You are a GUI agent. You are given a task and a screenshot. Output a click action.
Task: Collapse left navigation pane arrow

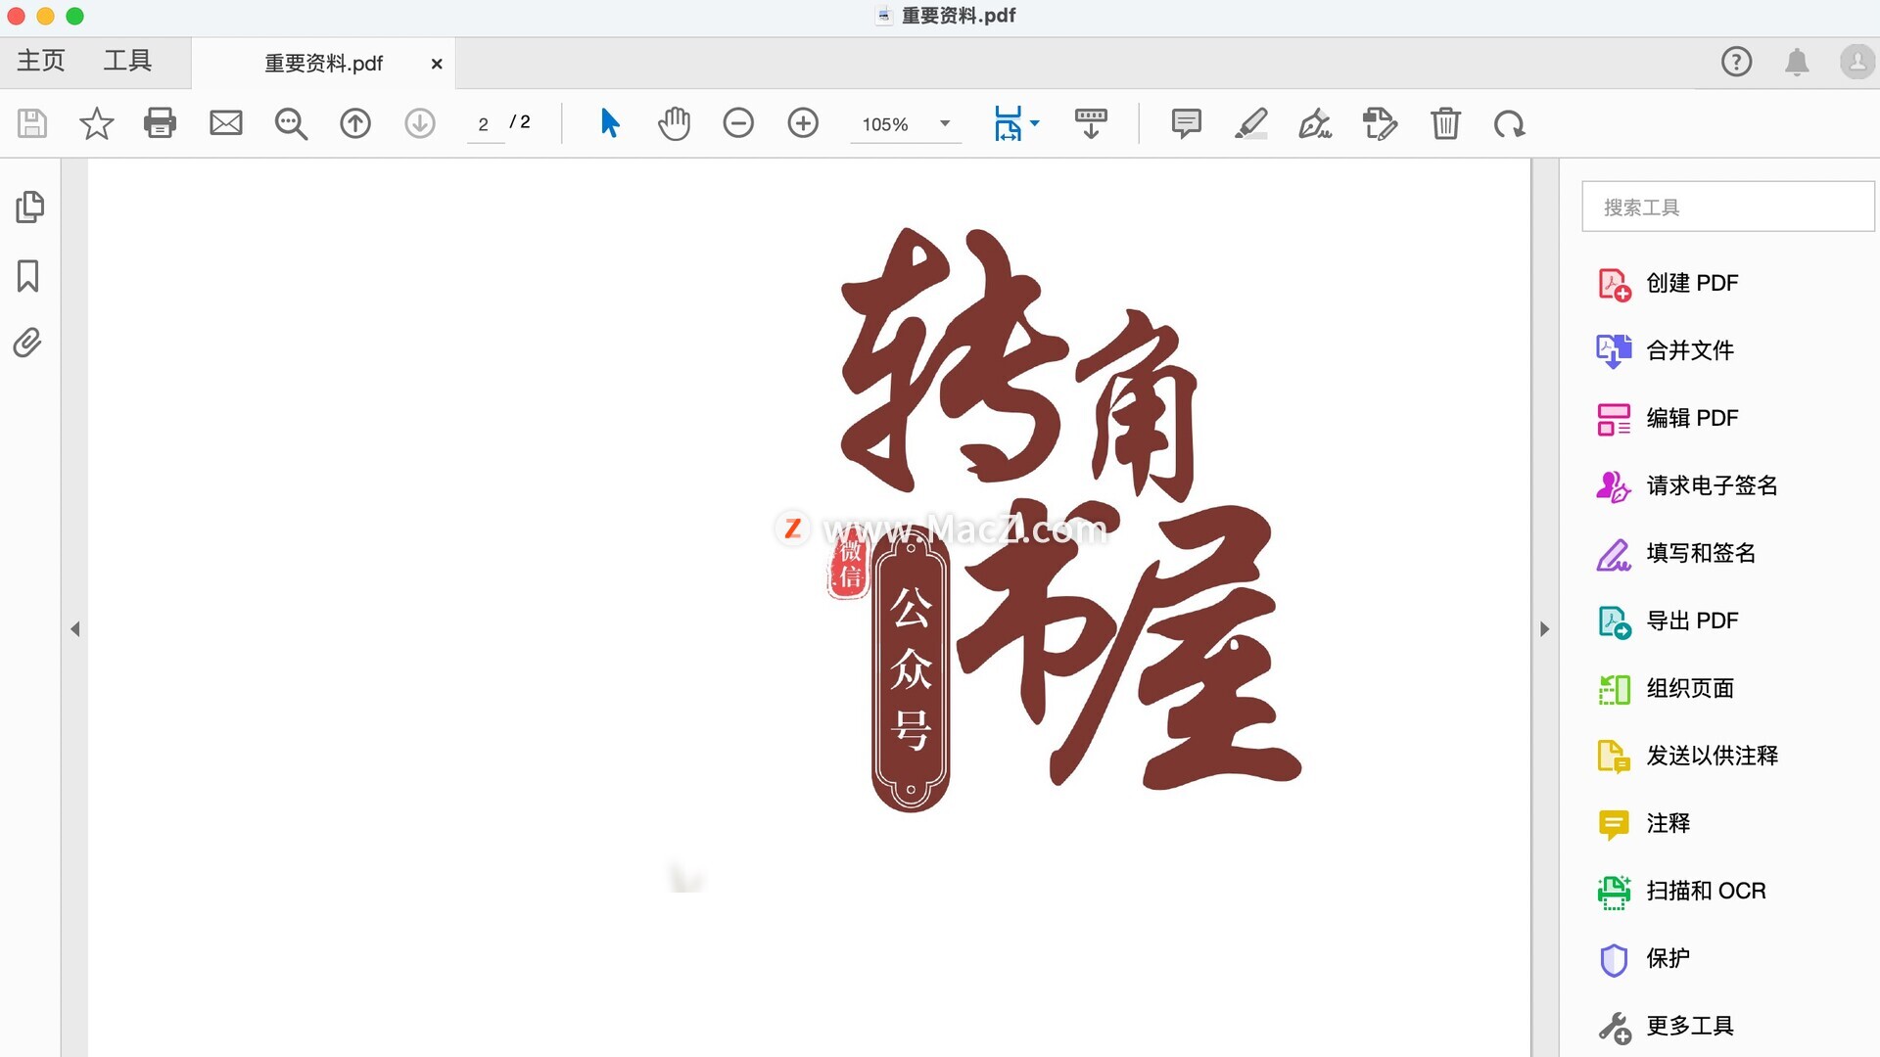point(75,629)
